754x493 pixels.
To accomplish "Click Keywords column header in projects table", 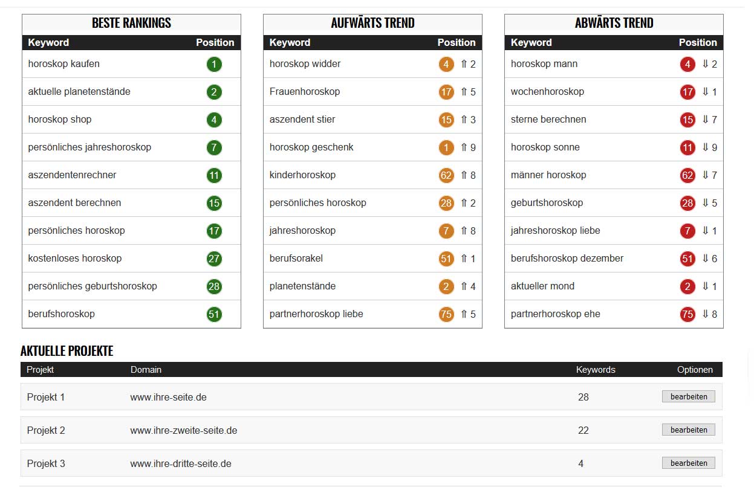I will coord(596,370).
